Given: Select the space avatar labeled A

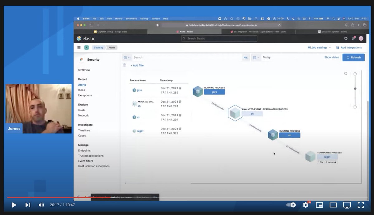Looking at the screenshot, I should (86, 48).
